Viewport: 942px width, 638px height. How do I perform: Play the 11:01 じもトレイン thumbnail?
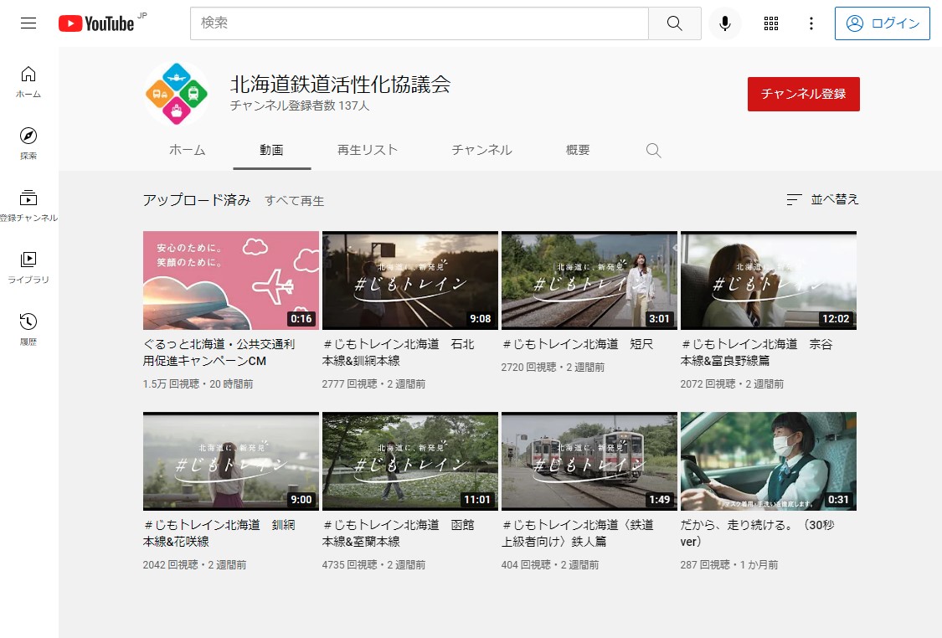tap(410, 461)
